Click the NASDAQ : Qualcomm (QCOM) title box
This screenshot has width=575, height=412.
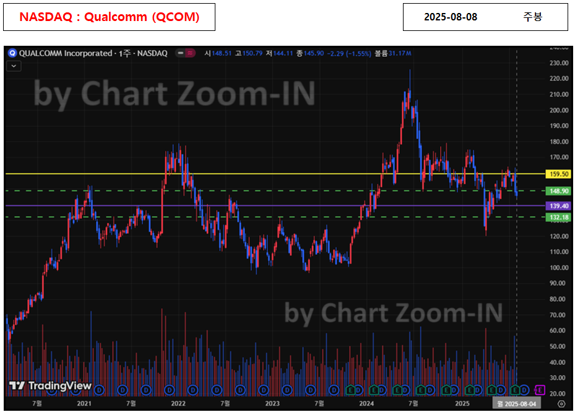tap(110, 17)
